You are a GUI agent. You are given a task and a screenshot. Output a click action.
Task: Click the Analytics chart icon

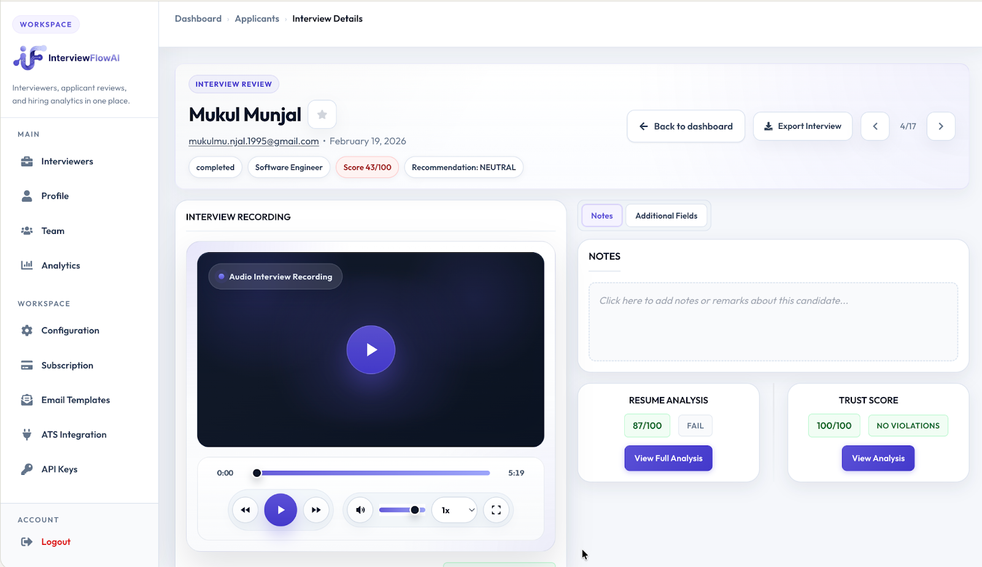pos(27,265)
